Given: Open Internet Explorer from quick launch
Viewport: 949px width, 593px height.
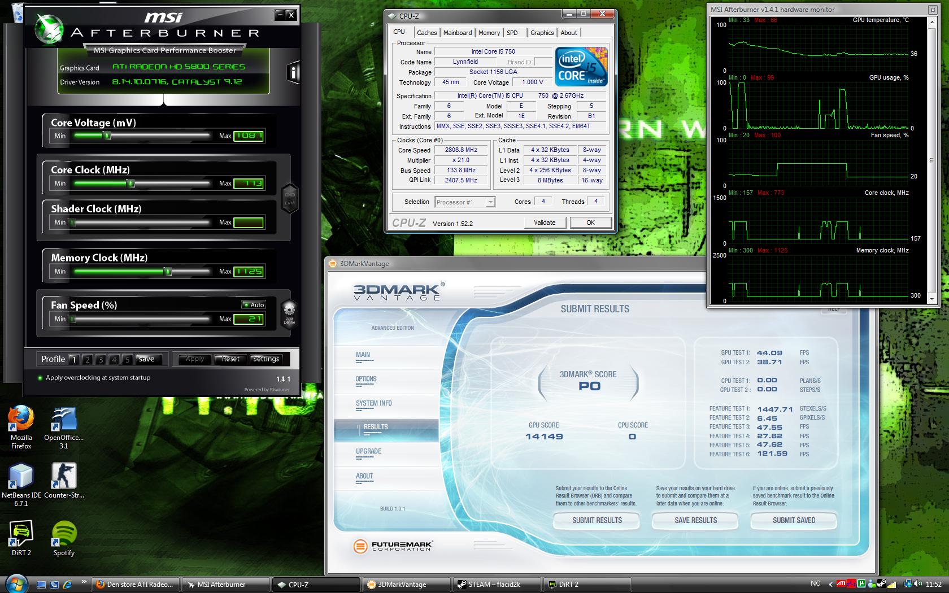Looking at the screenshot, I should point(67,585).
